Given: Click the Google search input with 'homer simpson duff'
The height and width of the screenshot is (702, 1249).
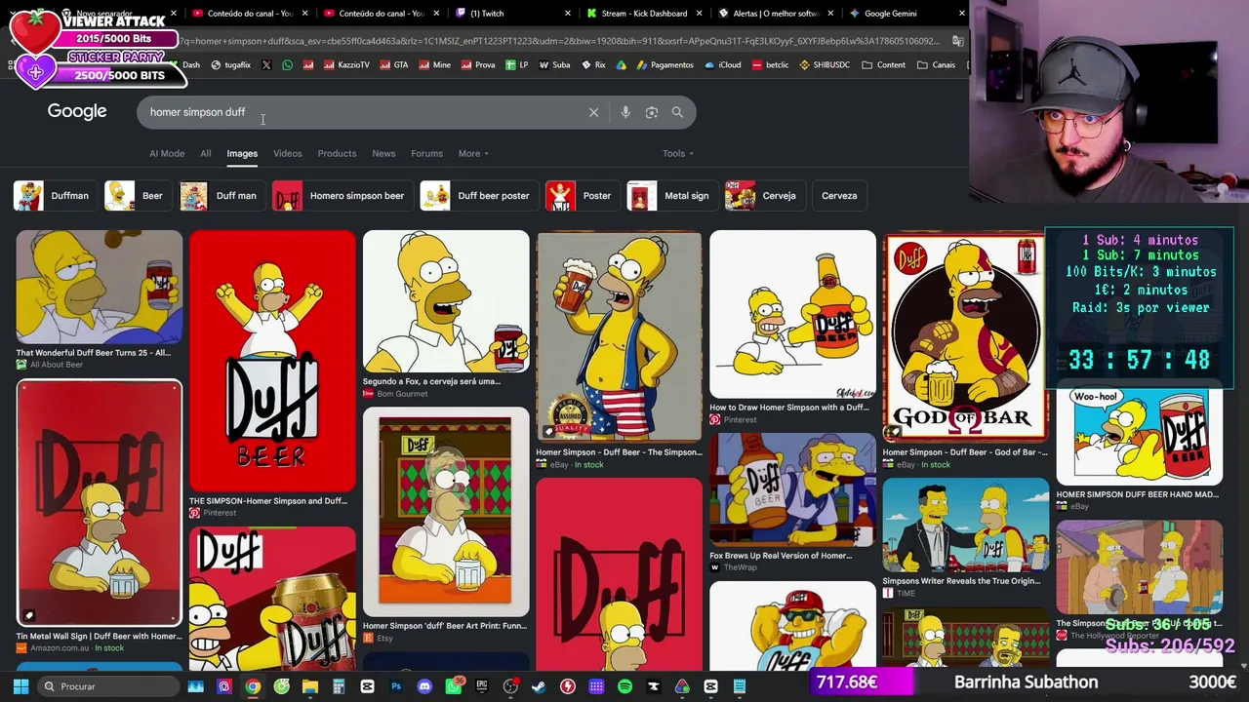Looking at the screenshot, I should pos(366,112).
